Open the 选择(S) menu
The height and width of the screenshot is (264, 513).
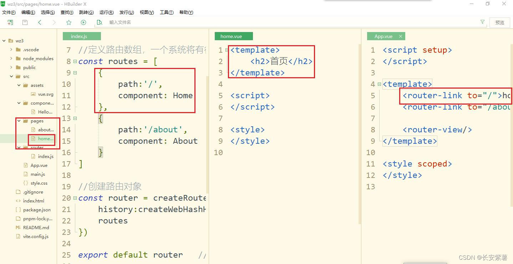(48, 12)
